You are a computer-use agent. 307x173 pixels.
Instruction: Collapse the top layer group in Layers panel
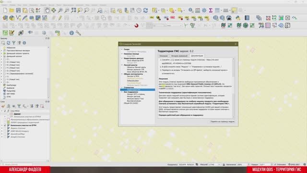[2, 111]
